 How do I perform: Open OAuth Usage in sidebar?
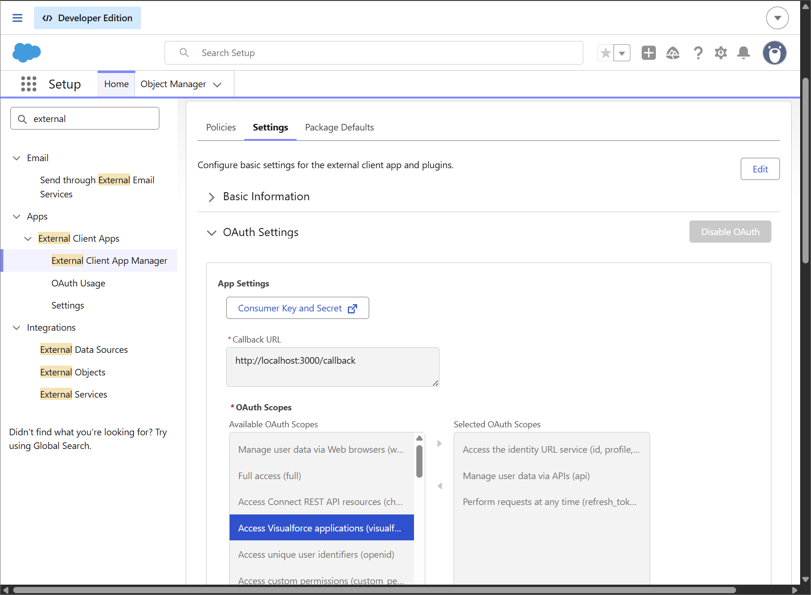point(78,283)
